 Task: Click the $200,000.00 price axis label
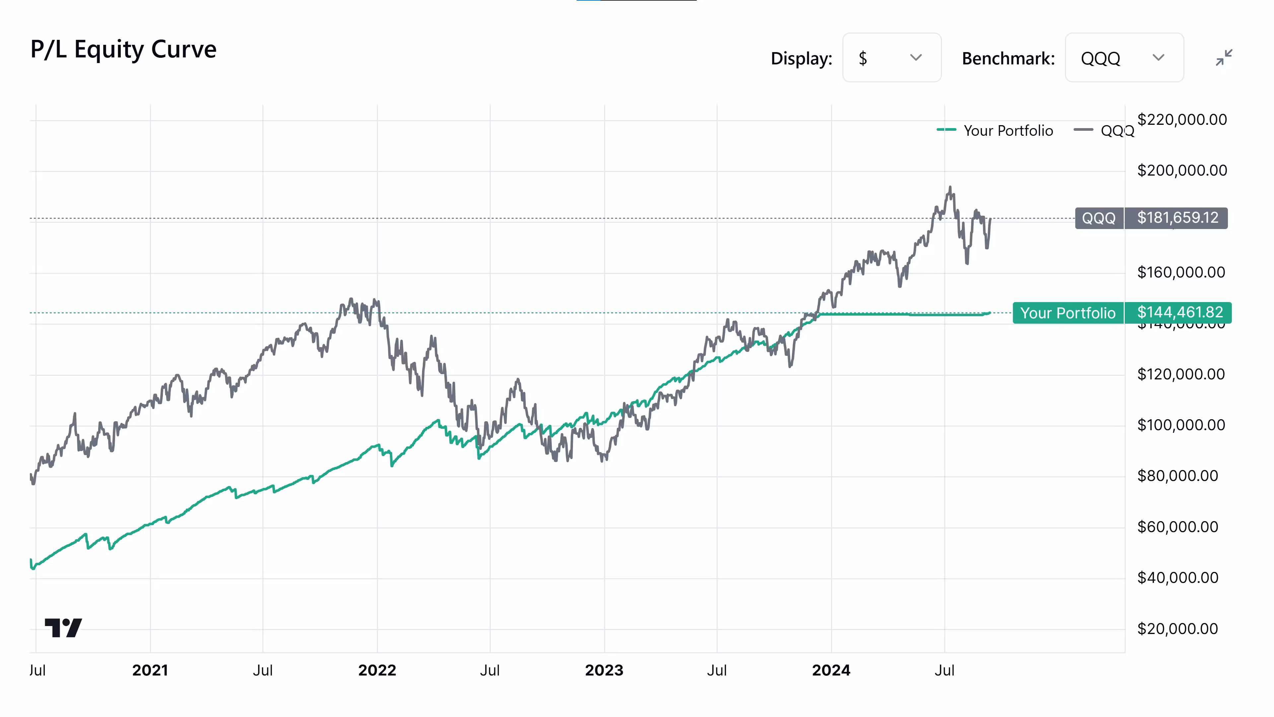pyautogui.click(x=1181, y=171)
